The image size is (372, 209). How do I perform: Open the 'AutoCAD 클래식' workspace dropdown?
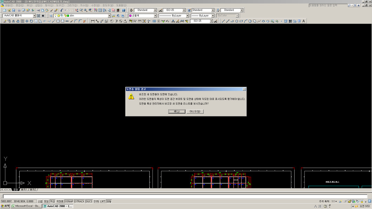coord(35,16)
